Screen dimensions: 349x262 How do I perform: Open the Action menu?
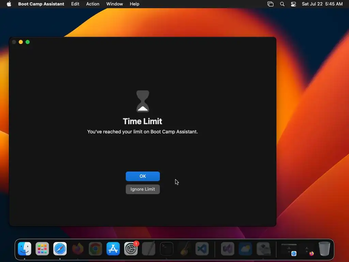tap(93, 4)
